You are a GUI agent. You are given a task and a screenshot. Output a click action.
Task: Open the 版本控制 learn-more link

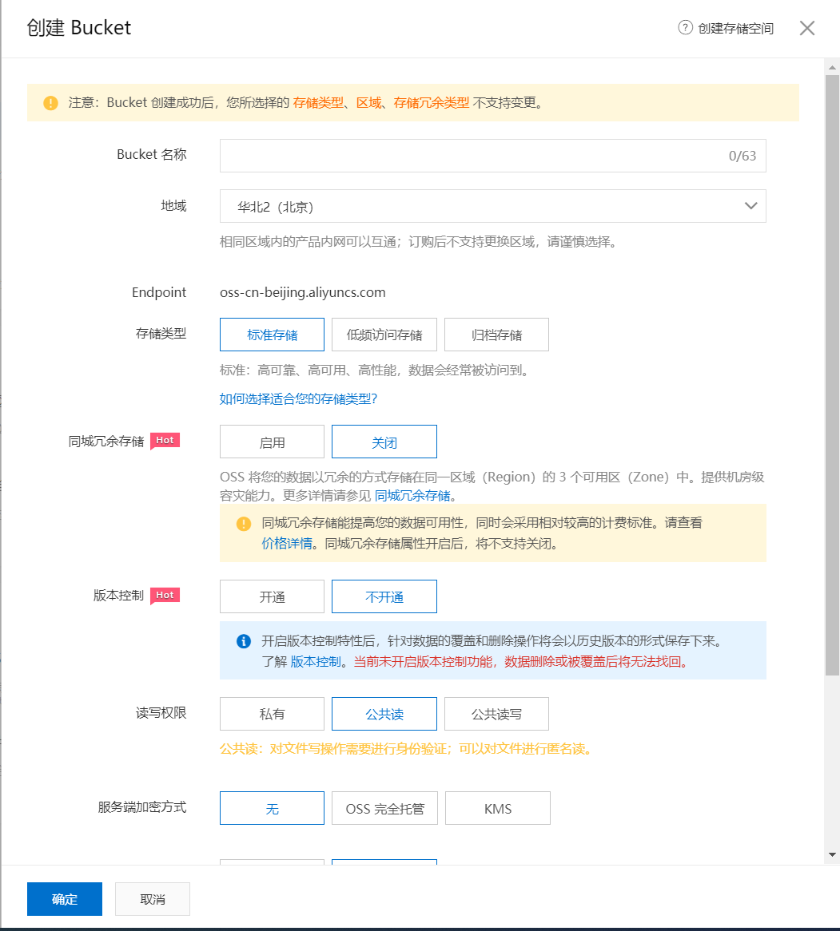click(x=316, y=662)
